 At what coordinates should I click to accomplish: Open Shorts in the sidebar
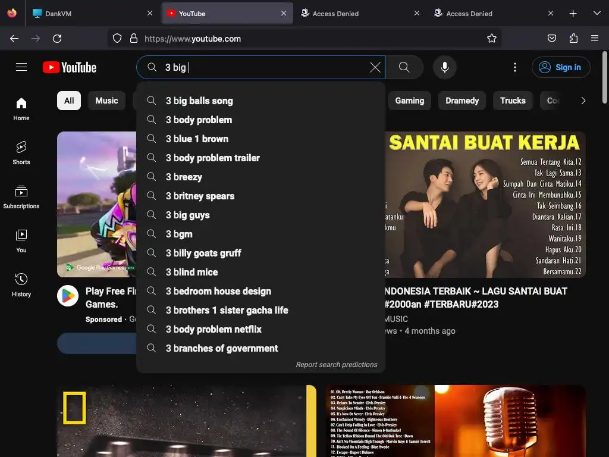pos(21,153)
